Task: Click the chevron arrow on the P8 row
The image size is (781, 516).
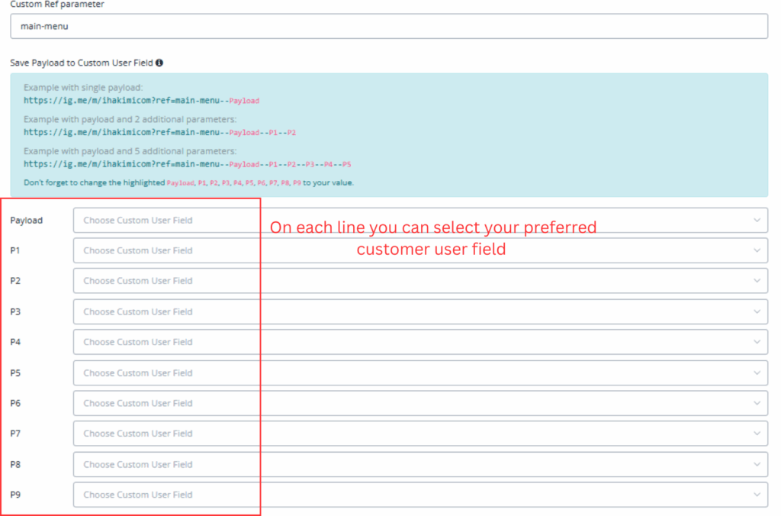Action: tap(757, 464)
